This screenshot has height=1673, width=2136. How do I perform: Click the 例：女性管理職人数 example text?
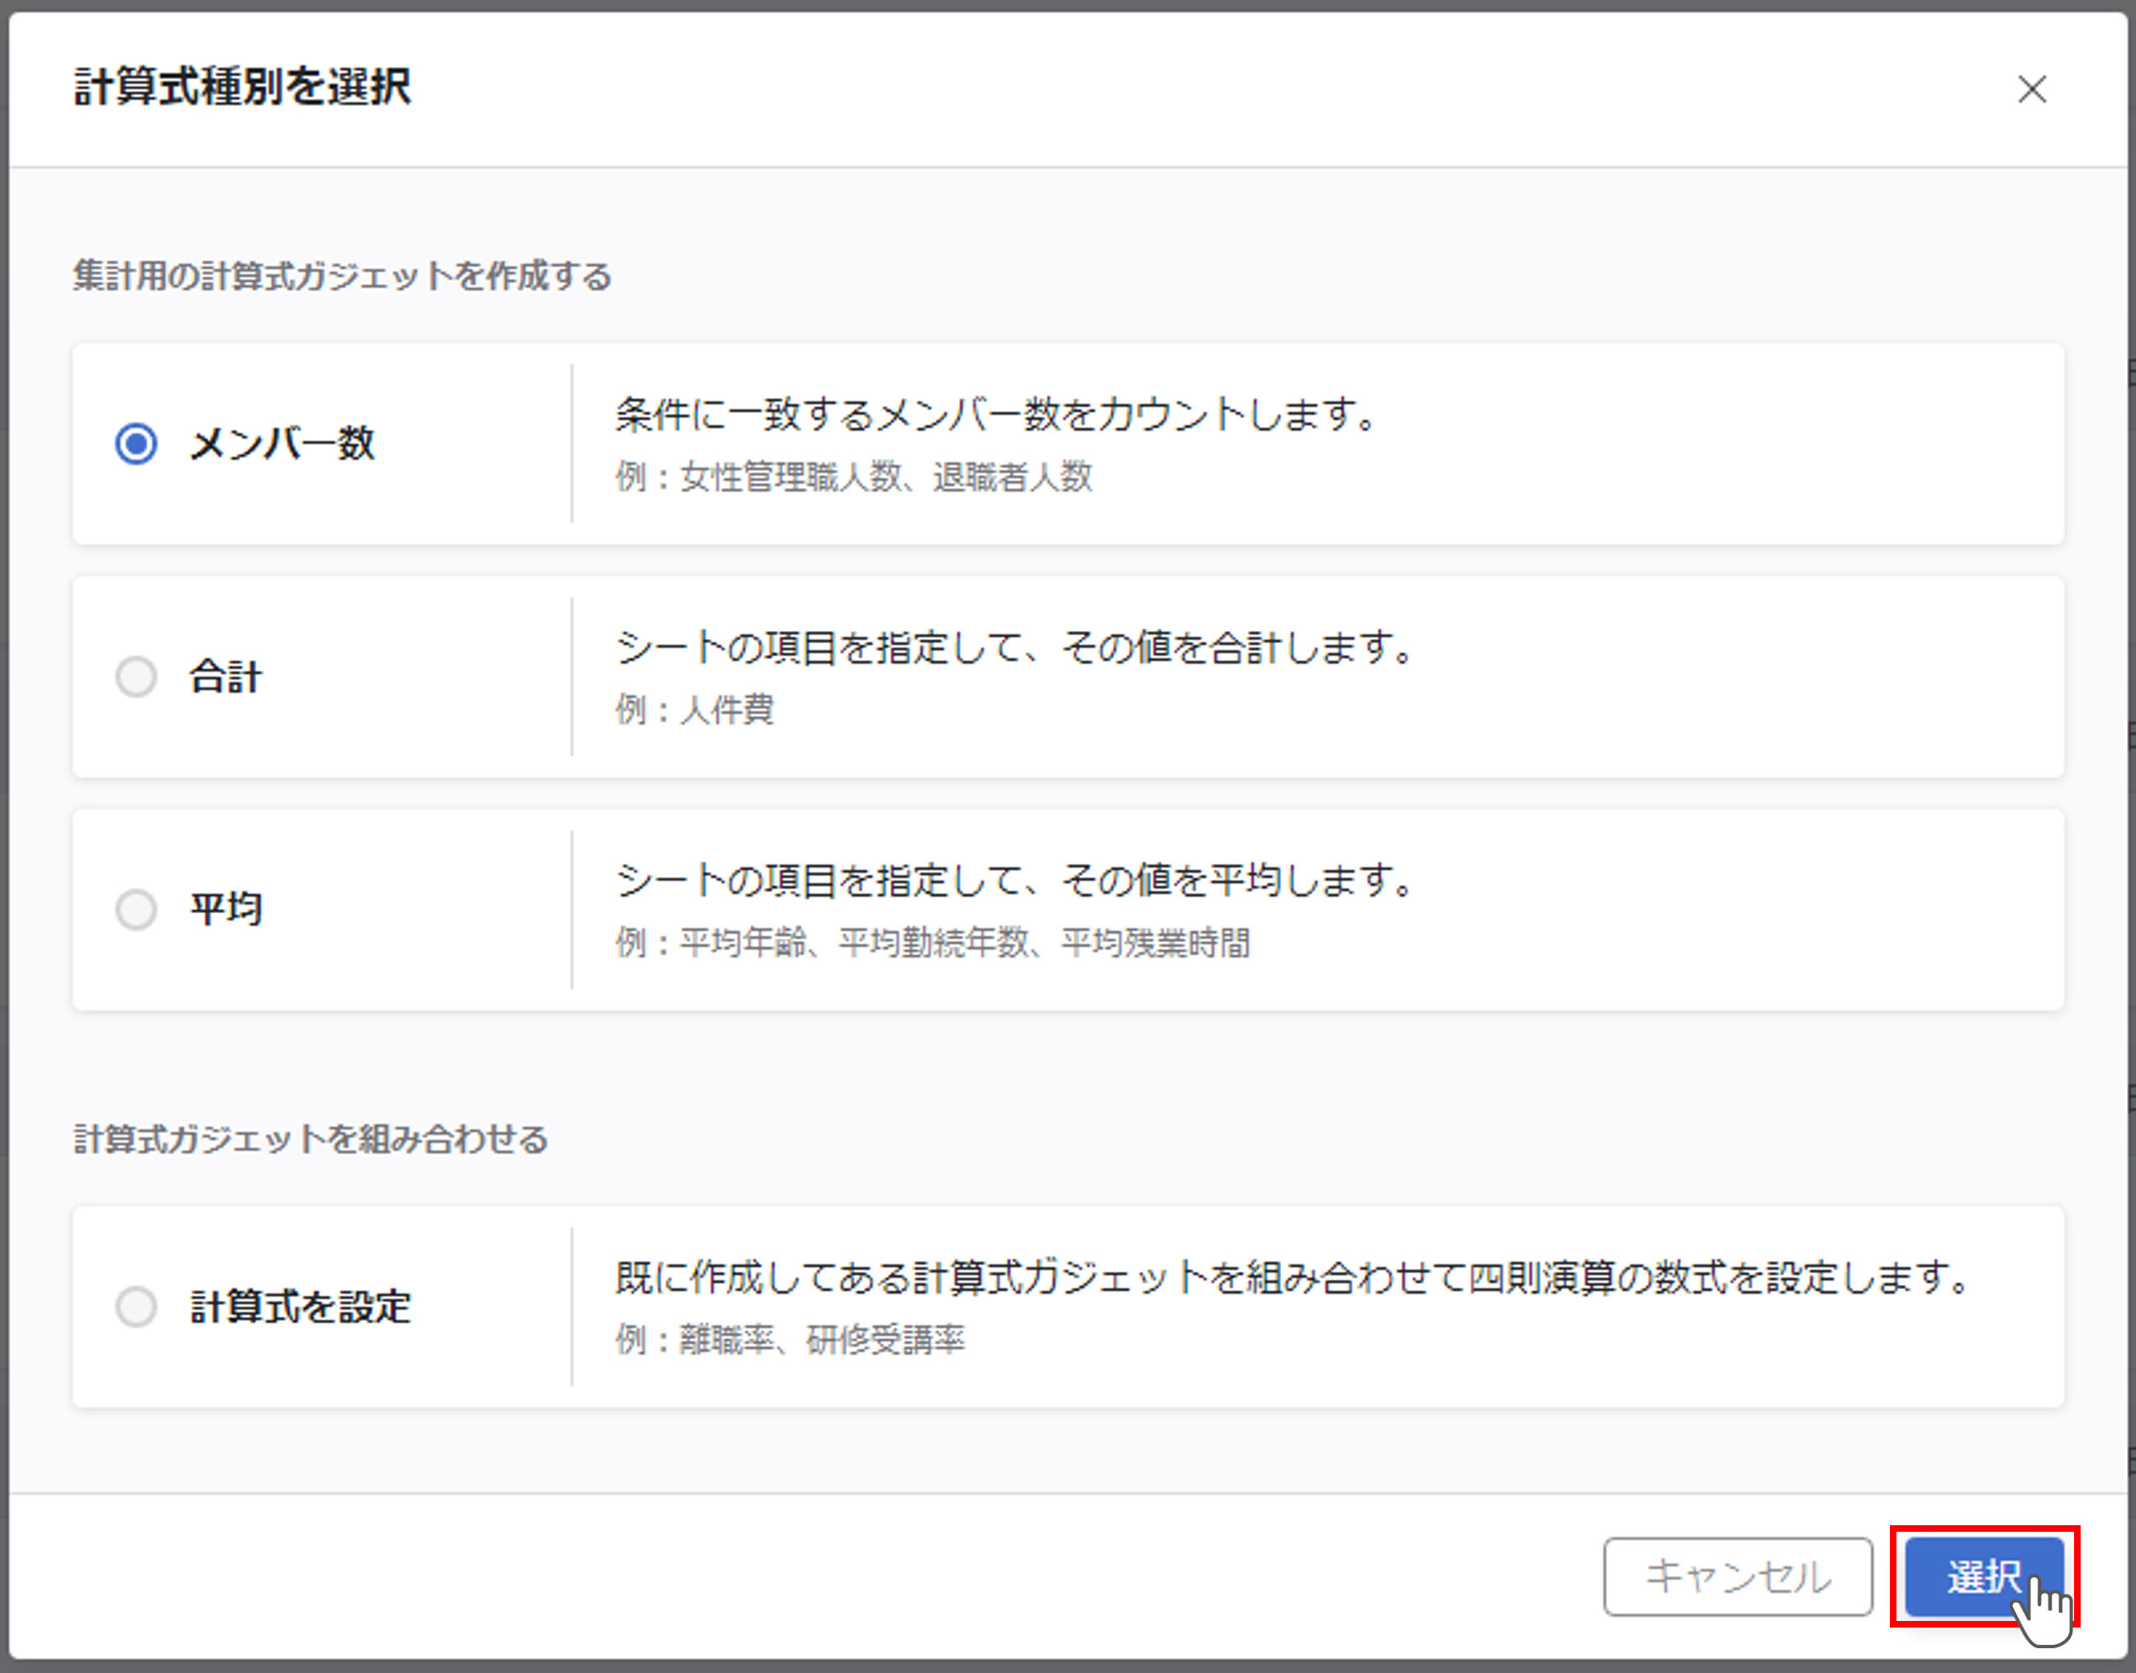pos(853,477)
